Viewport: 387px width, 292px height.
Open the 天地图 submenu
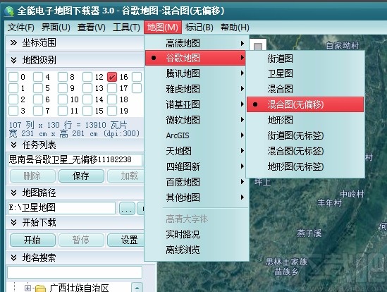pyautogui.click(x=196, y=151)
